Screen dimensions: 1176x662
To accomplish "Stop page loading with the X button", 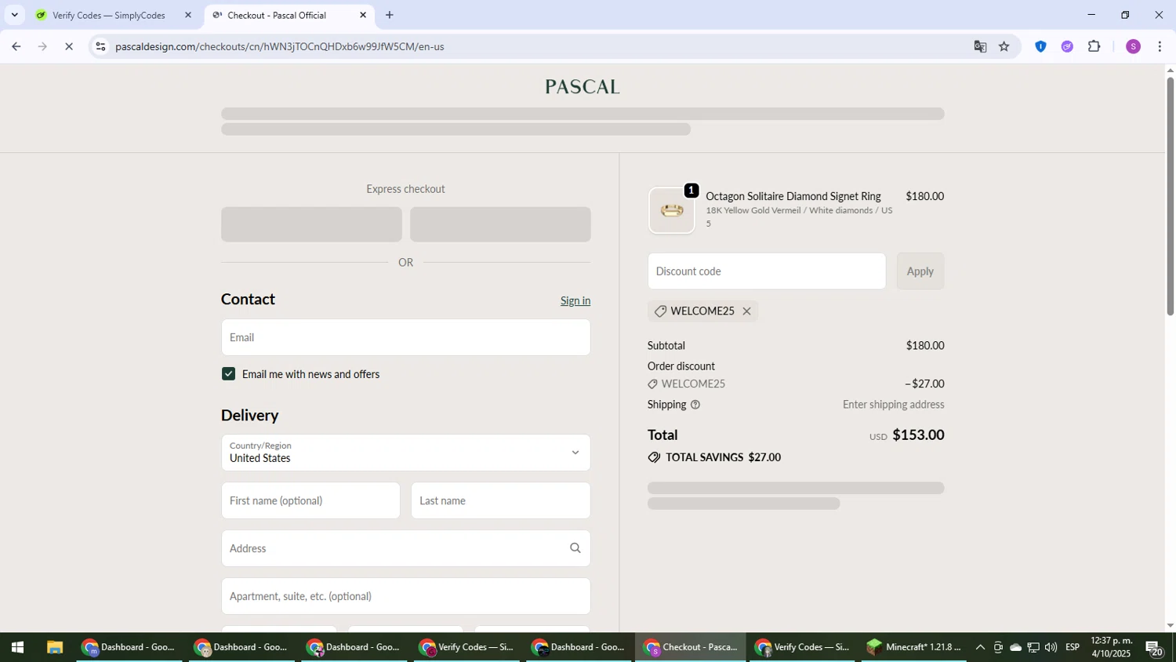I will click(x=69, y=46).
